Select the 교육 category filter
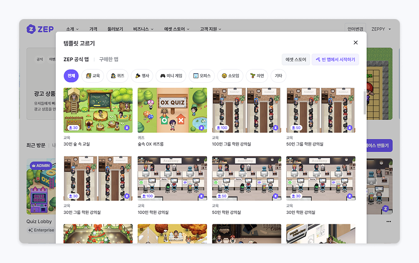 coord(93,76)
